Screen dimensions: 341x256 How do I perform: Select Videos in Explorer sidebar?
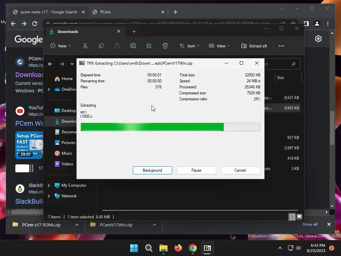point(64,164)
